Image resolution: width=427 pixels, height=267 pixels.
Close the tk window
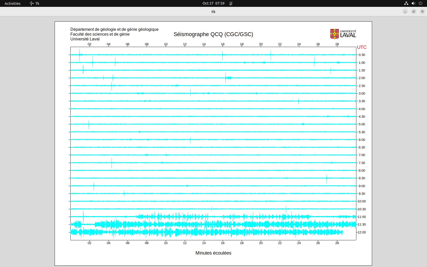pyautogui.click(x=422, y=11)
